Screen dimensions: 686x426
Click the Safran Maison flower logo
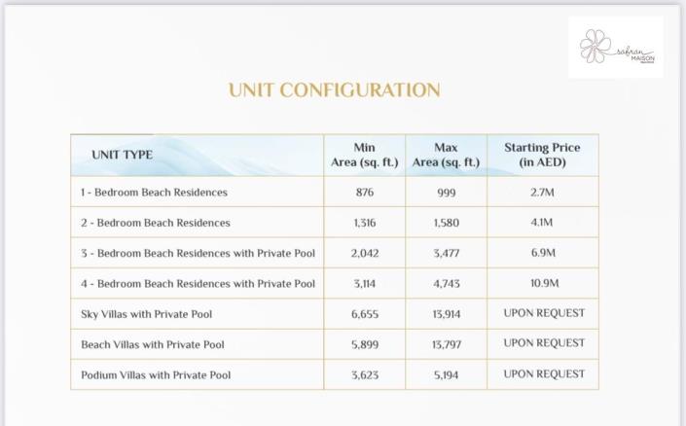click(616, 48)
